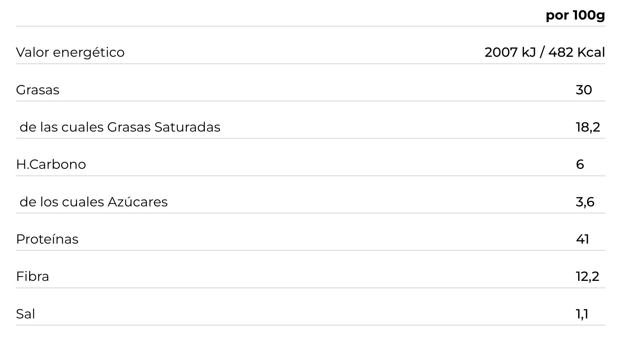Image resolution: width=622 pixels, height=345 pixels.
Task: Click 'de los cuales' in the sugars row
Action: click(x=62, y=202)
